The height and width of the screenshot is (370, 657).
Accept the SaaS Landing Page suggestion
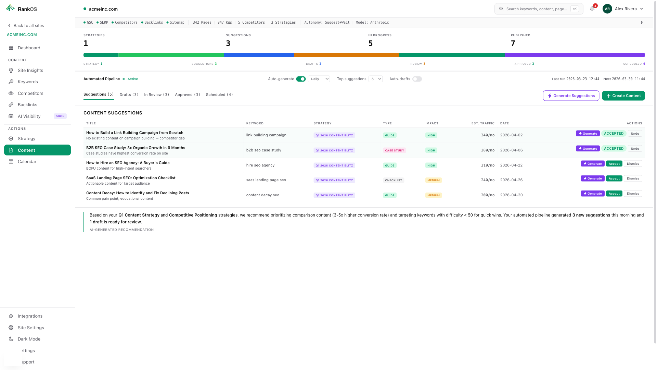[x=614, y=178]
